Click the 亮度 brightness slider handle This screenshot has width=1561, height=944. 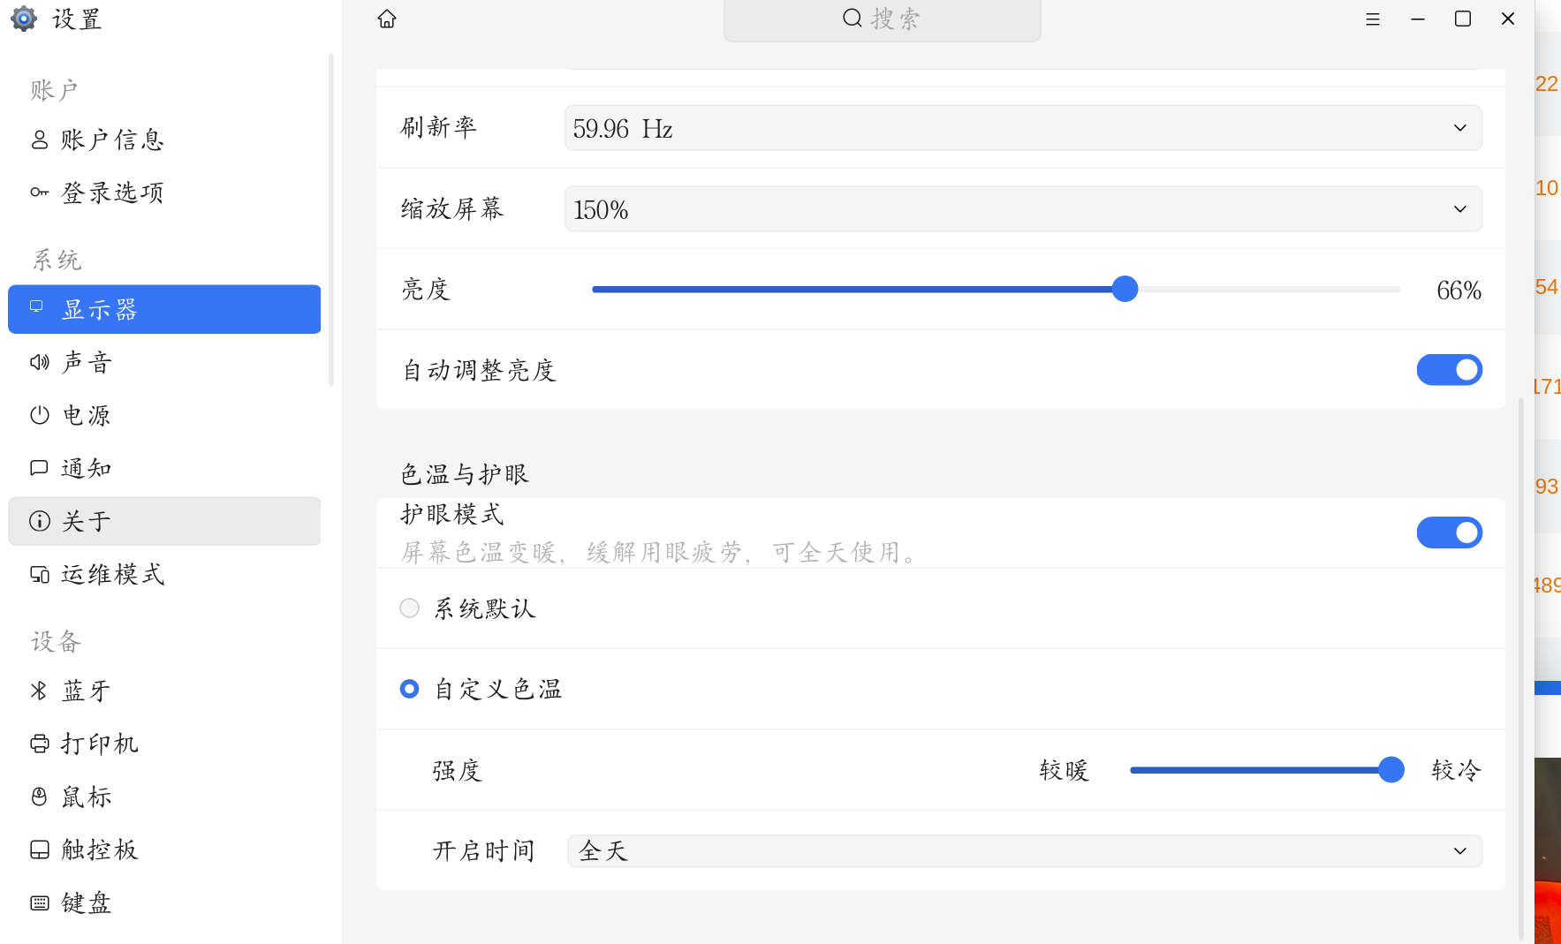point(1125,289)
